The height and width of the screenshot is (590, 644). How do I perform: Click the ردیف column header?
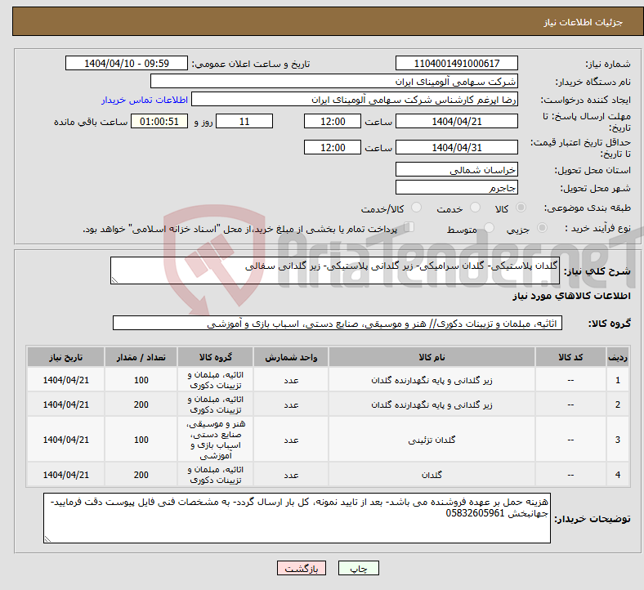tap(617, 357)
